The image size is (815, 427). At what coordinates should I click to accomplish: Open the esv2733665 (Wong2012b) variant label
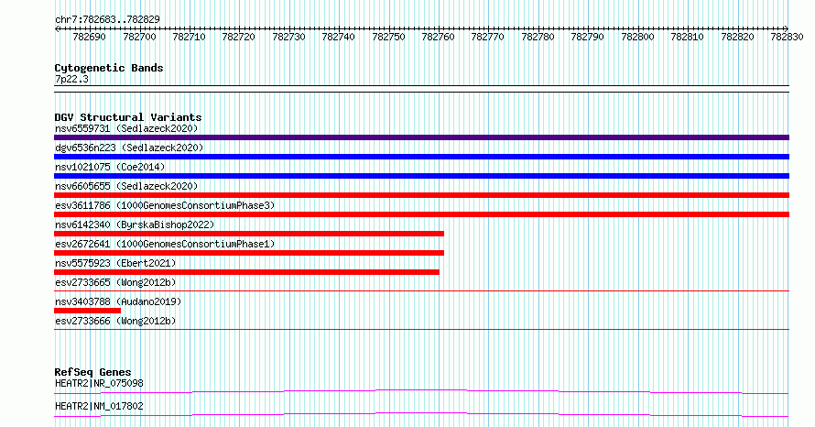(115, 282)
